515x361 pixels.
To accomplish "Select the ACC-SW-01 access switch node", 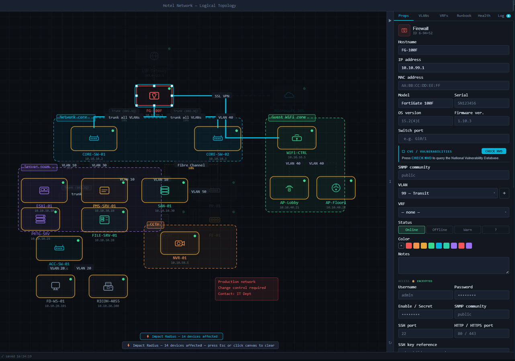I will click(59, 248).
